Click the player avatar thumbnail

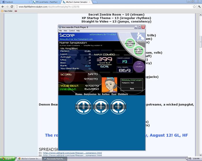[109, 85]
